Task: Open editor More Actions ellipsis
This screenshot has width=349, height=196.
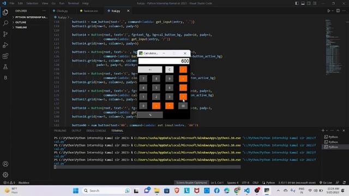Action: pos(344,11)
